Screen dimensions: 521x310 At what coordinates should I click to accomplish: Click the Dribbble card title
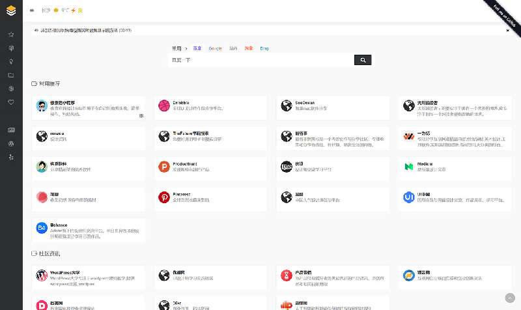[181, 103]
